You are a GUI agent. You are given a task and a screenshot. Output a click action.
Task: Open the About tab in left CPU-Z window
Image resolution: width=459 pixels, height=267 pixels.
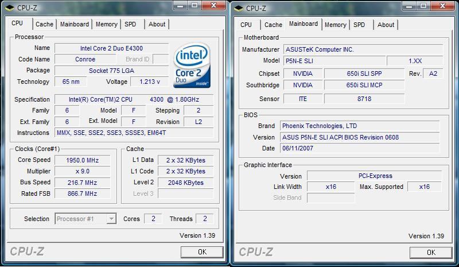tap(157, 24)
